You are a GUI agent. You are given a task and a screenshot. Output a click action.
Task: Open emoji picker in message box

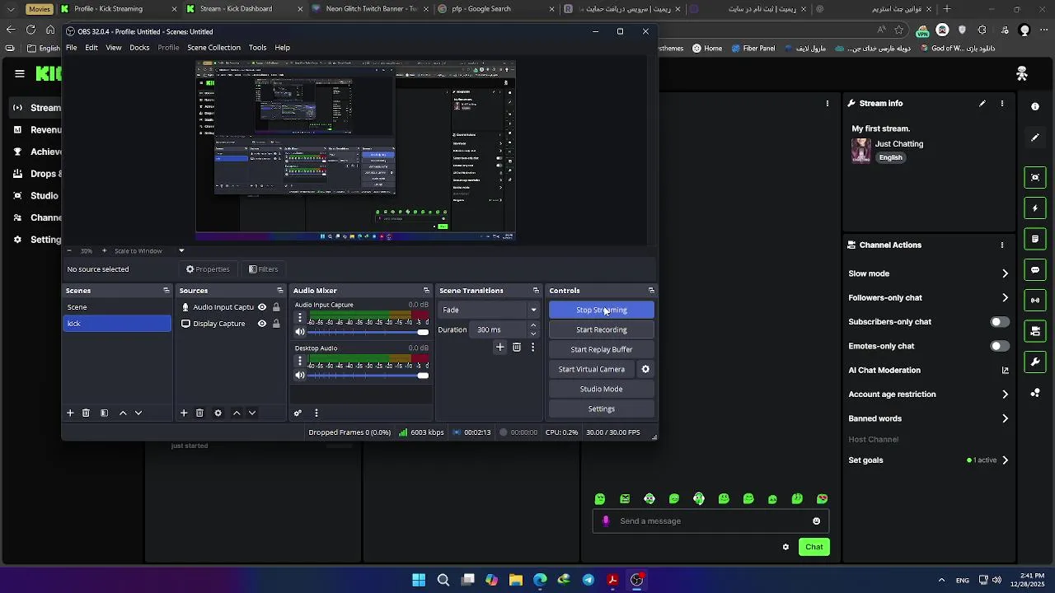coord(817,521)
